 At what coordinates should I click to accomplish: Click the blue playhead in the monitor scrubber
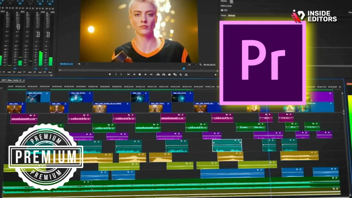click(x=184, y=68)
